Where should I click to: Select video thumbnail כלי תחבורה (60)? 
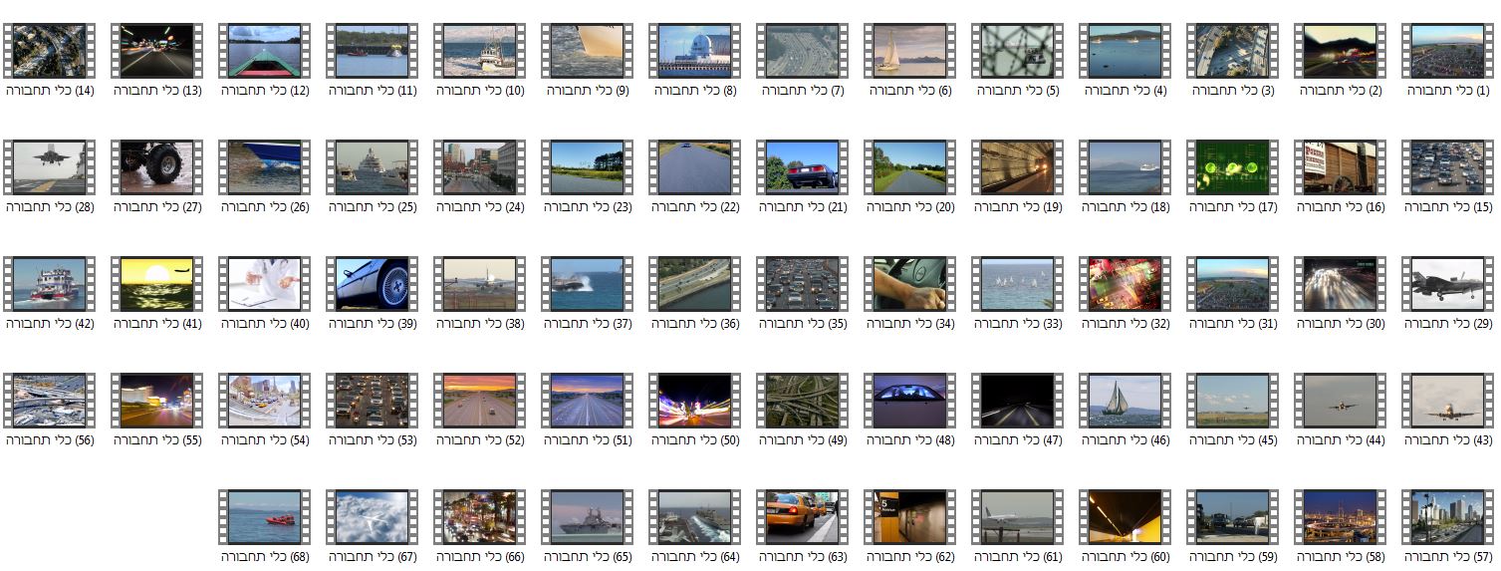(1125, 517)
